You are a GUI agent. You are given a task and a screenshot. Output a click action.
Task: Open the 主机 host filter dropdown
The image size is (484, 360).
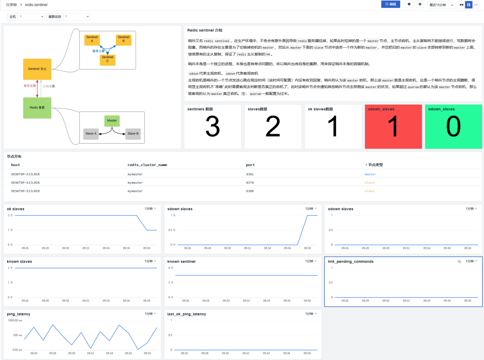(x=31, y=17)
